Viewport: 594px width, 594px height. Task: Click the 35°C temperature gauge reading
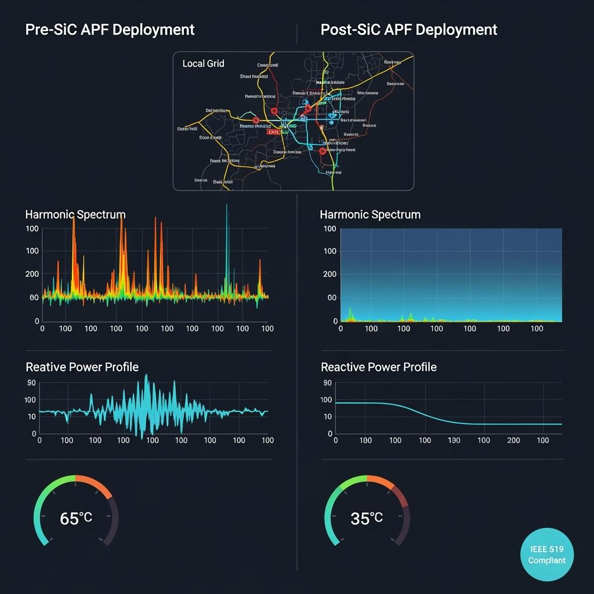click(367, 518)
